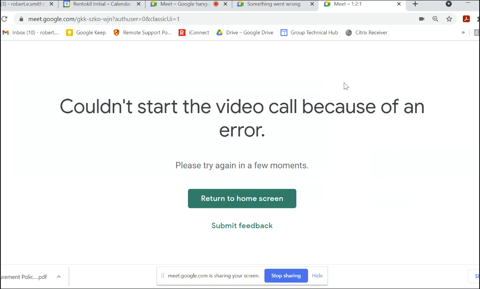Stop sharing your screen
The image size is (480, 289).
(x=286, y=276)
